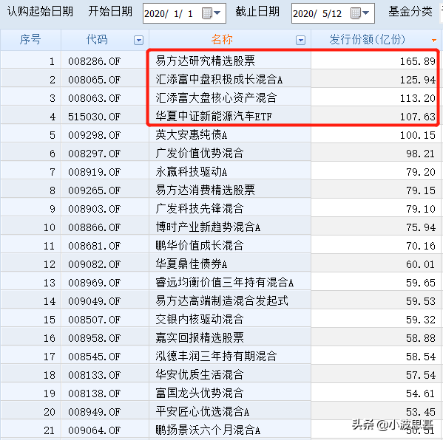Select fund 英大安惠纯债A
The image size is (443, 440).
click(x=192, y=135)
